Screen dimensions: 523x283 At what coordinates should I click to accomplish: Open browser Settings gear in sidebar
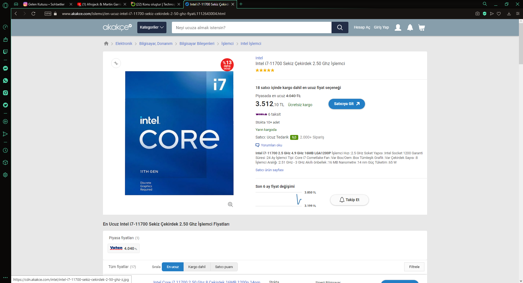click(5, 175)
